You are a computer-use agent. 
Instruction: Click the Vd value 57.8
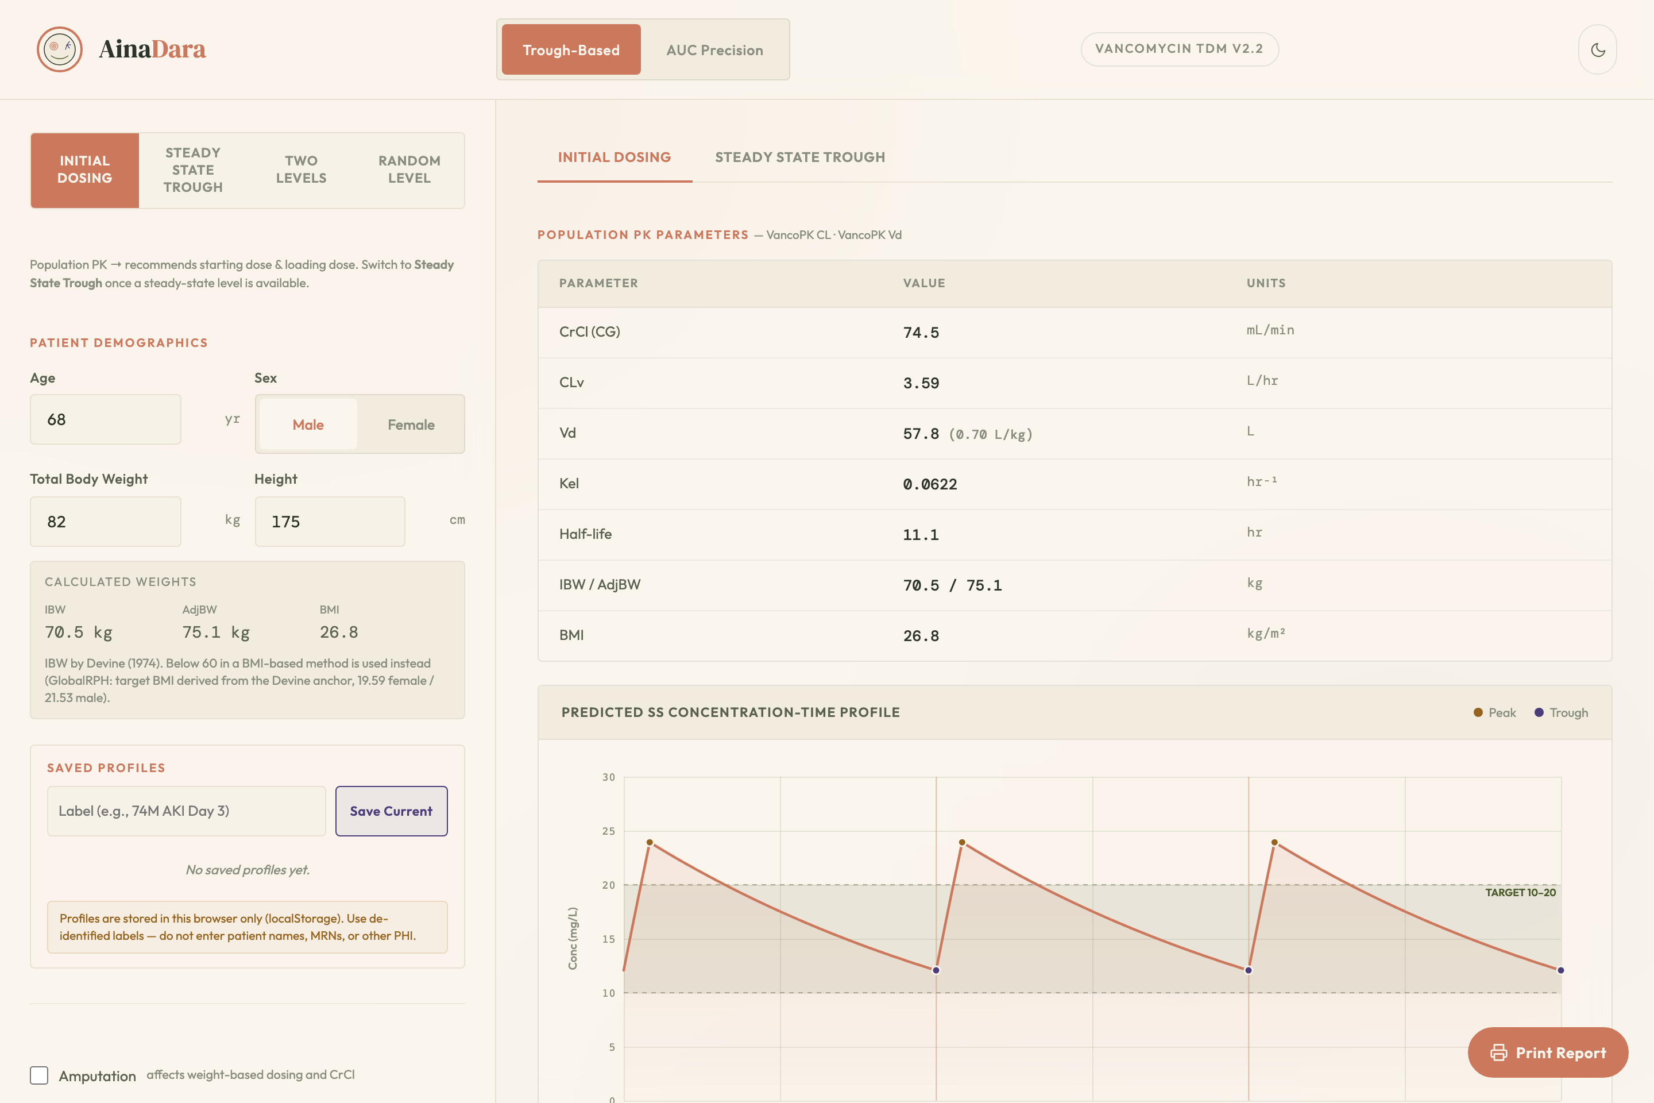pos(921,433)
